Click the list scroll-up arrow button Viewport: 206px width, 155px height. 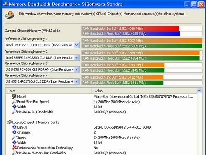pyautogui.click(x=199, y=91)
